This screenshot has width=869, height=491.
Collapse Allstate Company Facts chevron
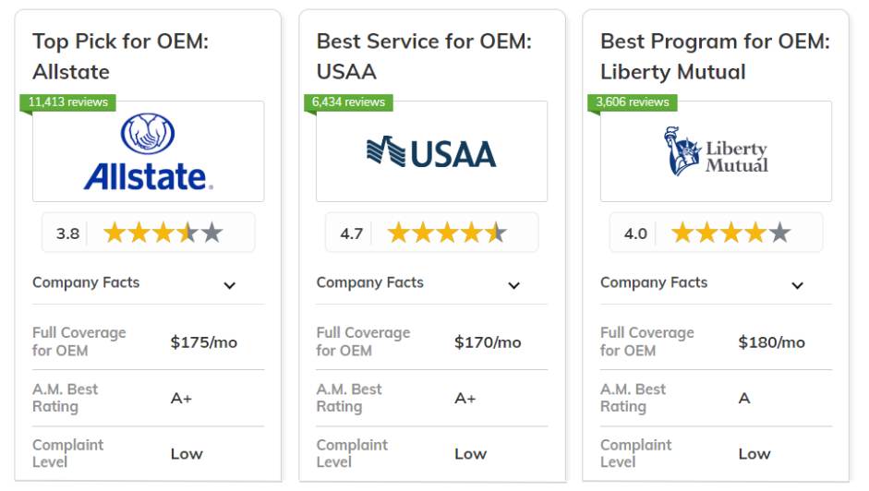[229, 285]
